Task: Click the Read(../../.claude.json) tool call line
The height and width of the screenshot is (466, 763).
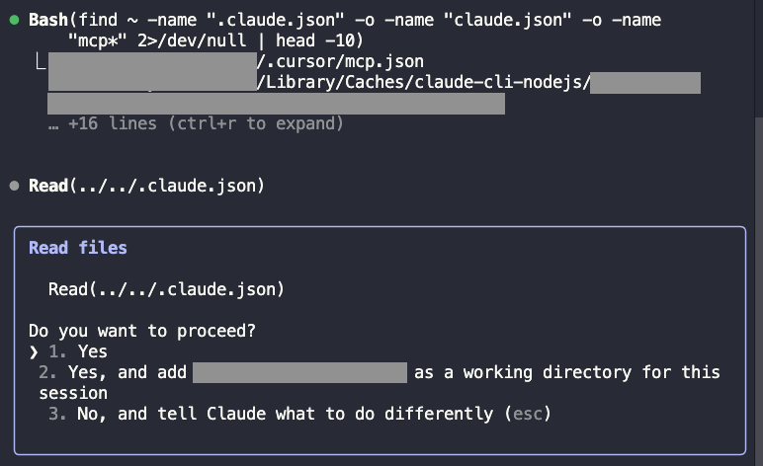Action: click(x=146, y=186)
